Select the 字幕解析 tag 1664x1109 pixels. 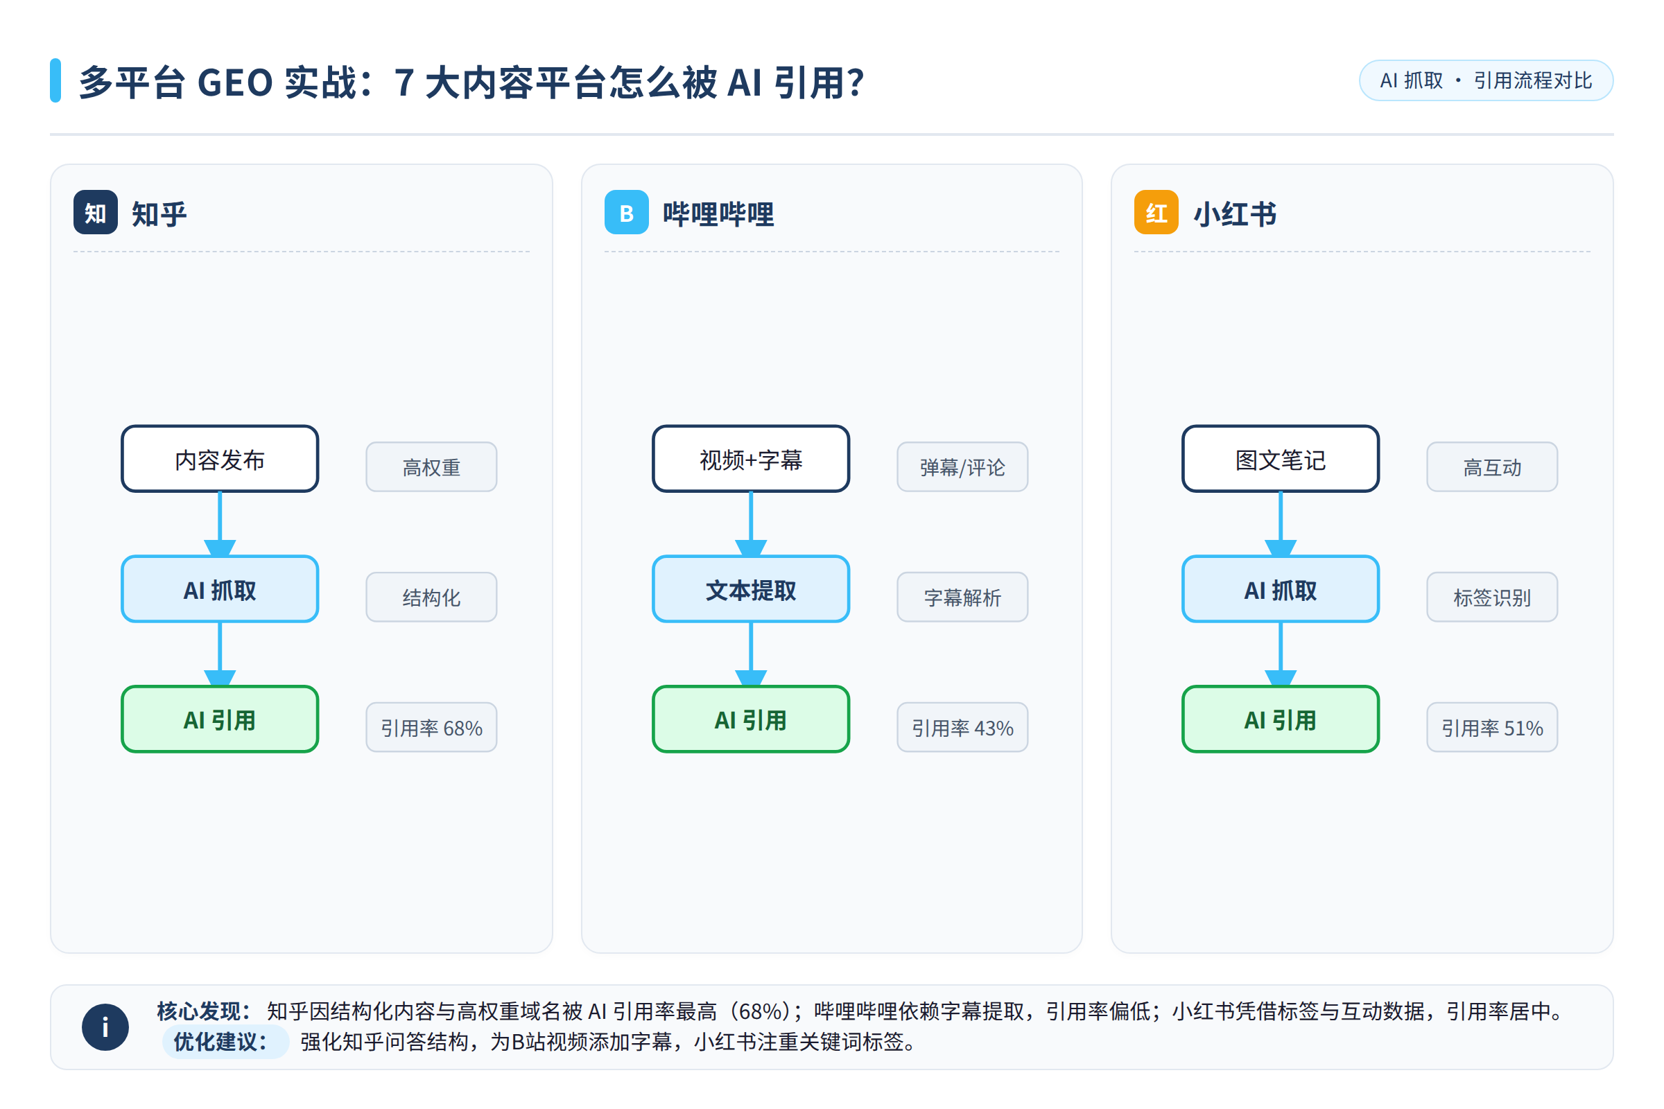962,597
